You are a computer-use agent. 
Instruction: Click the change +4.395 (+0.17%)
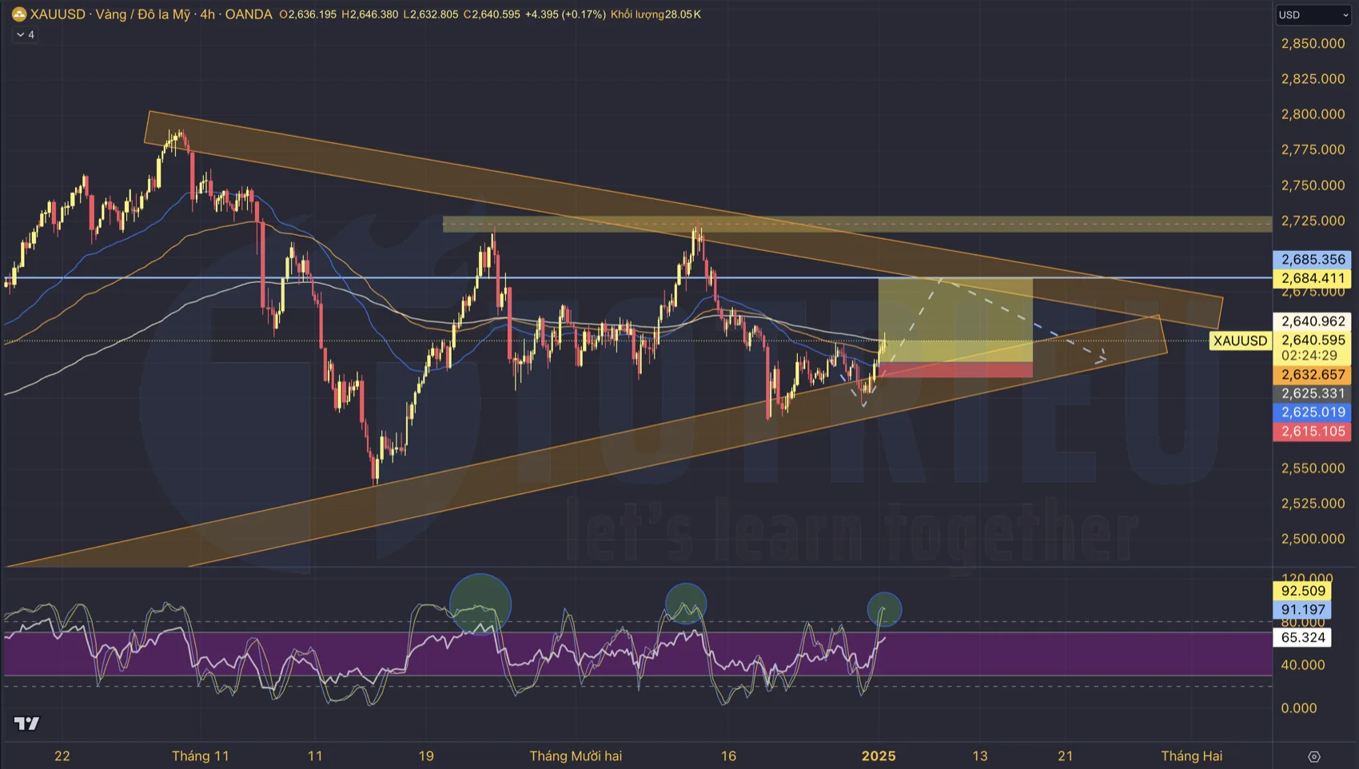[x=565, y=14]
